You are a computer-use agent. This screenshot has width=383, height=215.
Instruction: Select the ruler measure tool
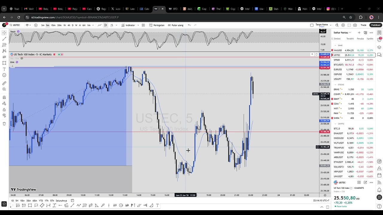tap(4, 83)
